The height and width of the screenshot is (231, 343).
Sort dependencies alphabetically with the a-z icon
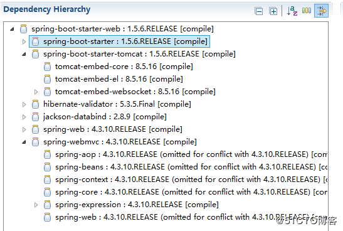tap(292, 11)
